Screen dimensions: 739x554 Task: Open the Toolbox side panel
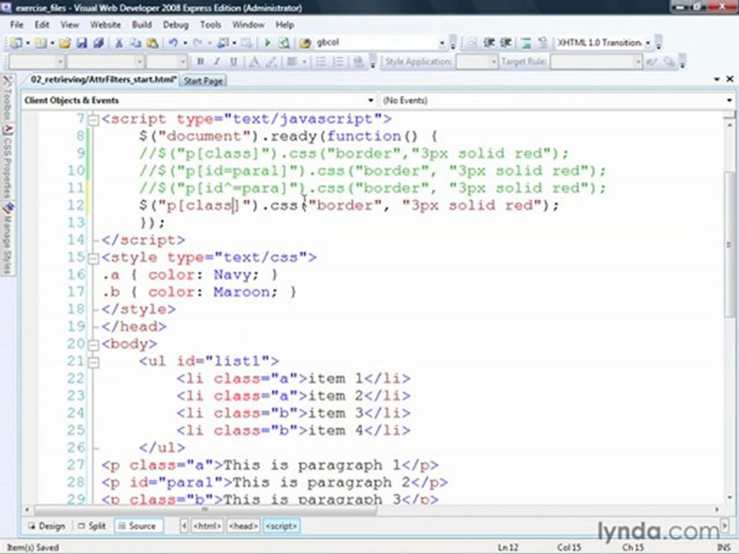pos(7,98)
